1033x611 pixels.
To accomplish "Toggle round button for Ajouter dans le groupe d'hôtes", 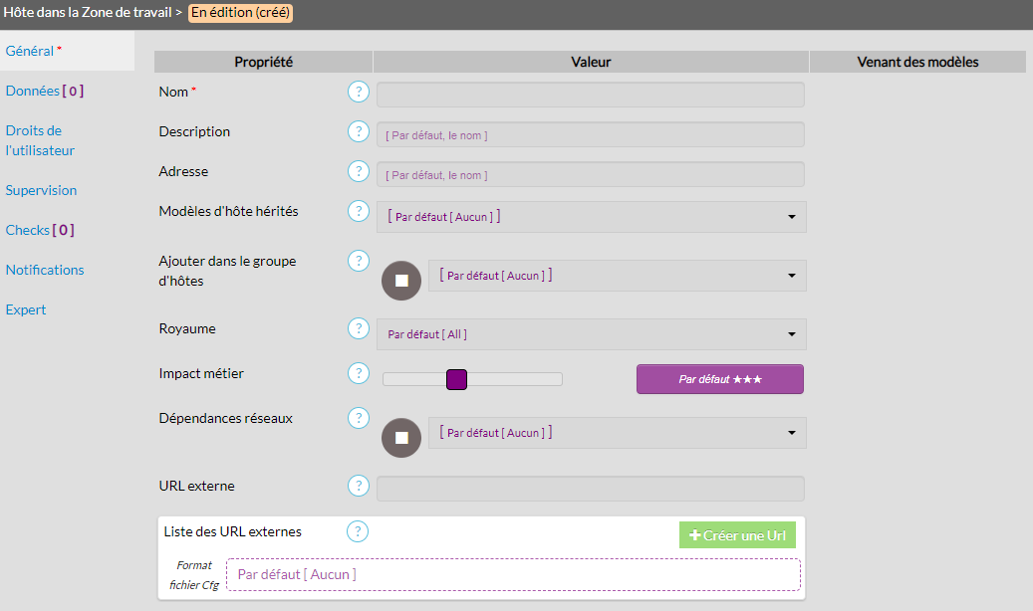I will (401, 281).
